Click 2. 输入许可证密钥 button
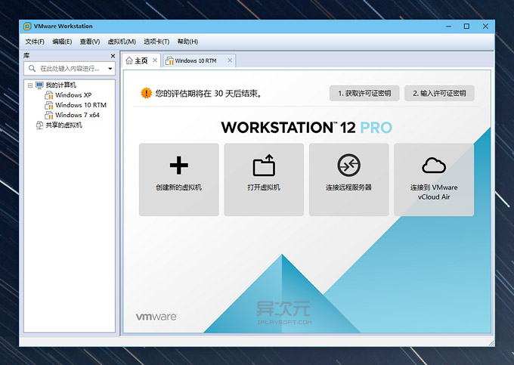Screen dimensions: 514x365 439,94
